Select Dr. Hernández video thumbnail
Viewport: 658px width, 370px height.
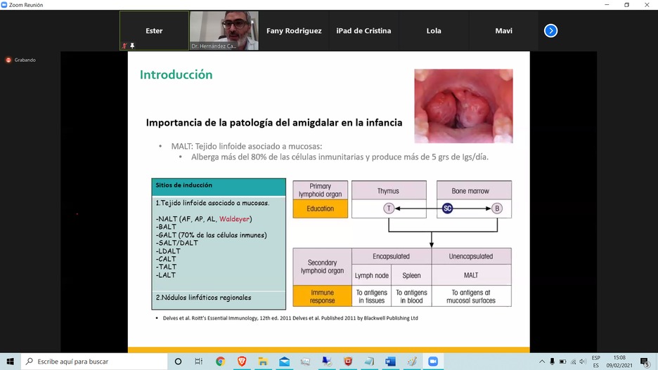(224, 31)
